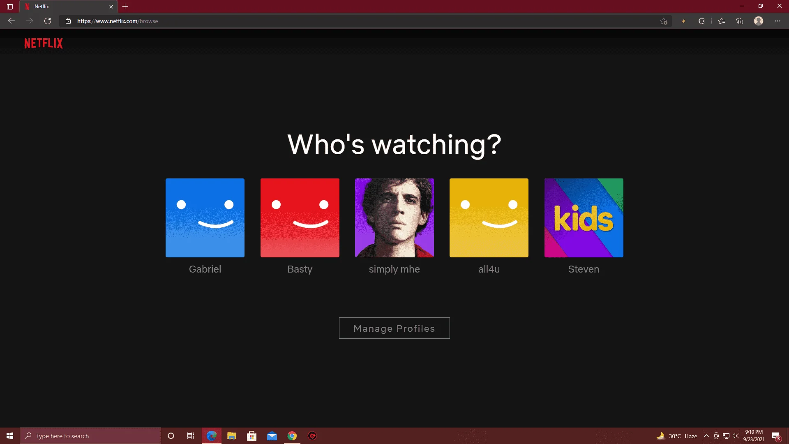This screenshot has height=444, width=789.
Task: Open File Explorer from the taskbar
Action: pyautogui.click(x=232, y=436)
